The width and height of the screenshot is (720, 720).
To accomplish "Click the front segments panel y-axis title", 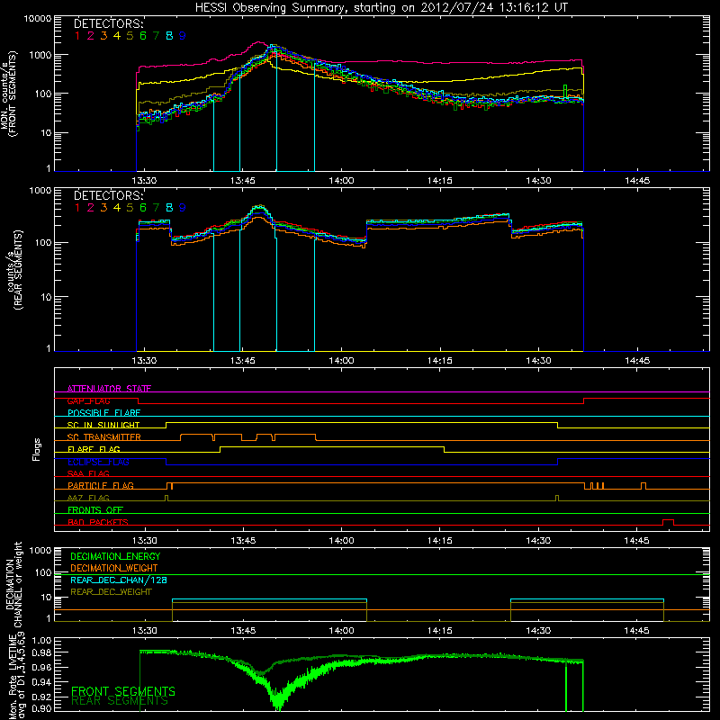I will point(8,94).
